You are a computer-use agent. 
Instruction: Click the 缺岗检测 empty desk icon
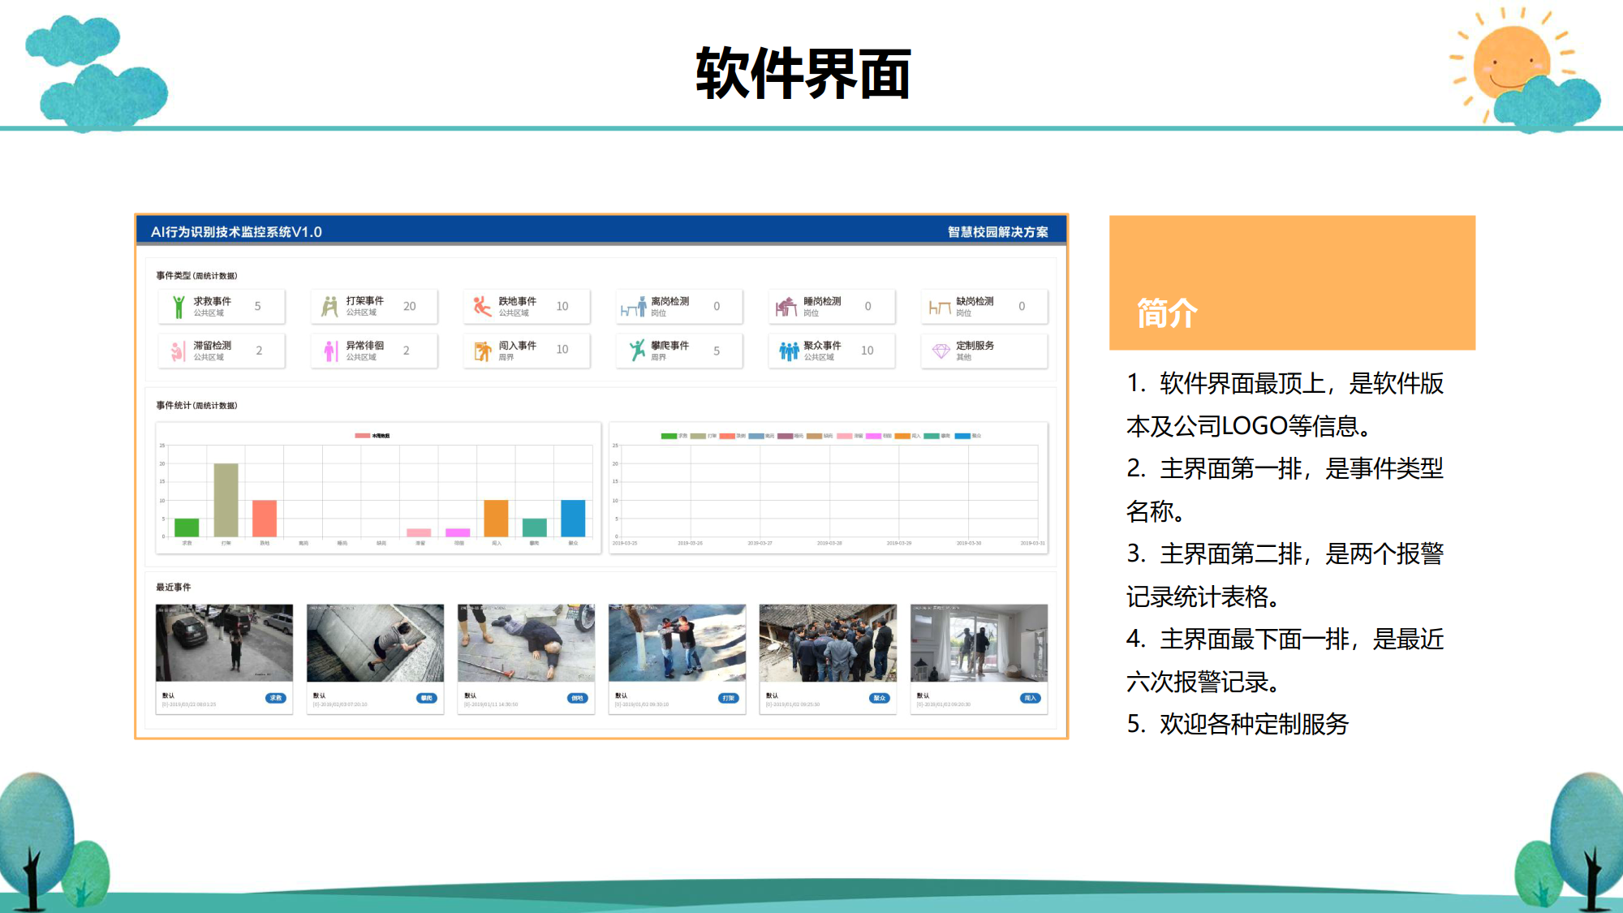pos(939,307)
